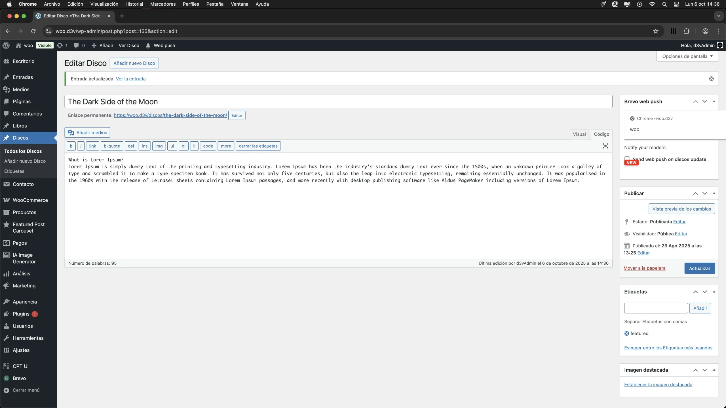Image resolution: width=726 pixels, height=408 pixels.
Task: Open macOS Control Center icon
Action: point(676,4)
